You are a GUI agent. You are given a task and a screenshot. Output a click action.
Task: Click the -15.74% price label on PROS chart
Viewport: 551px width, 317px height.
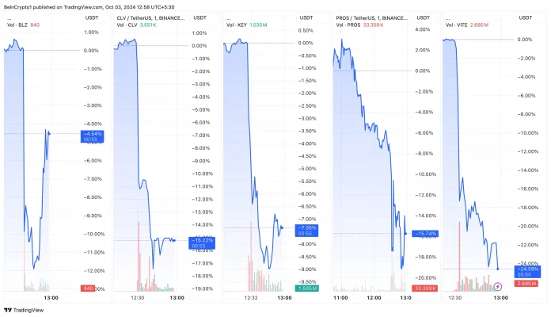click(x=426, y=235)
